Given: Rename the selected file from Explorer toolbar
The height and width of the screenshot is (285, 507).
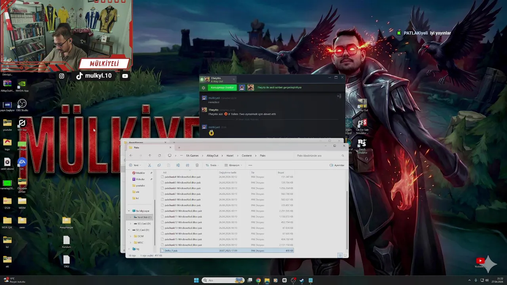Looking at the screenshot, I should coord(178,165).
